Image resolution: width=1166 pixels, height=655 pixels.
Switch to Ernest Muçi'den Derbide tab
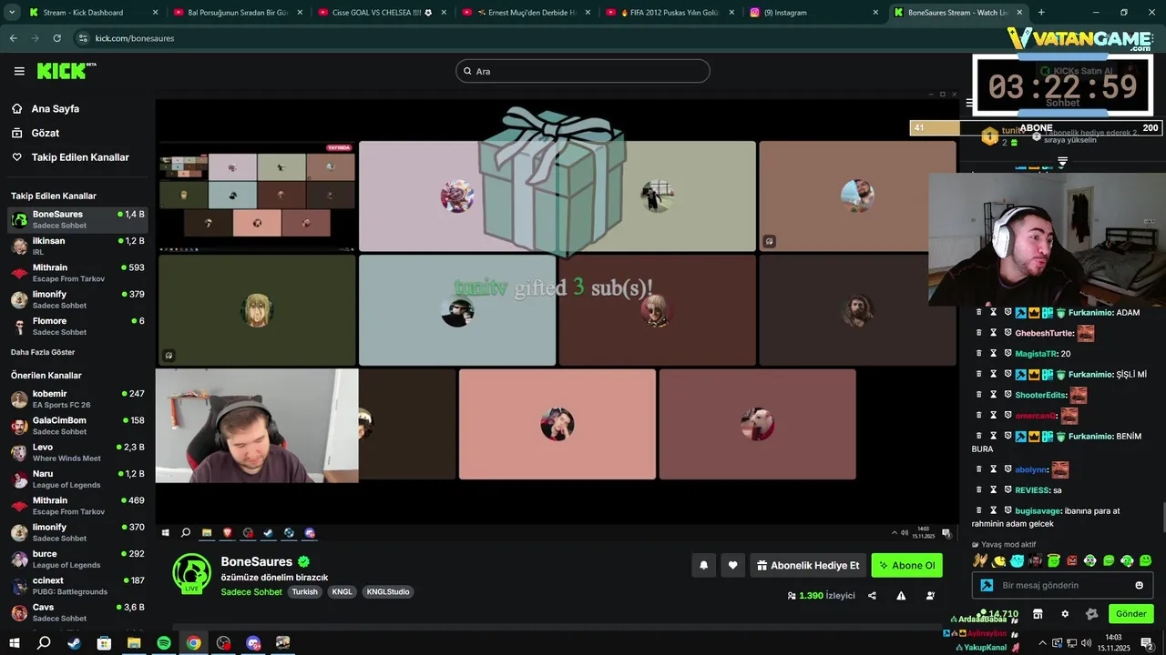pyautogui.click(x=525, y=13)
